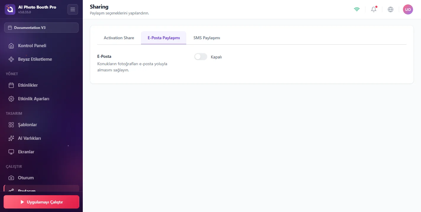Open AI Varlıkları section
The image size is (421, 212).
point(41,138)
